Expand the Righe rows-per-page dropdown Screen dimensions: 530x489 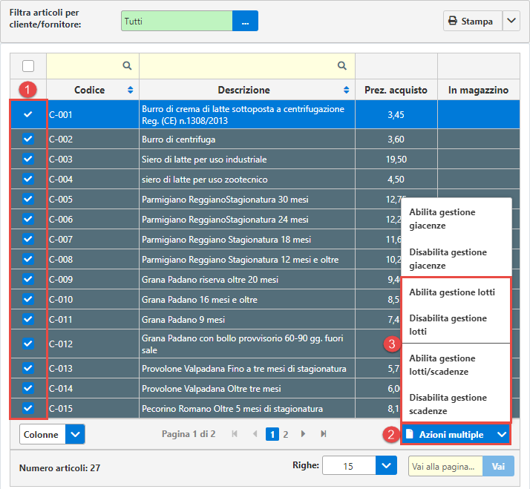(386, 465)
